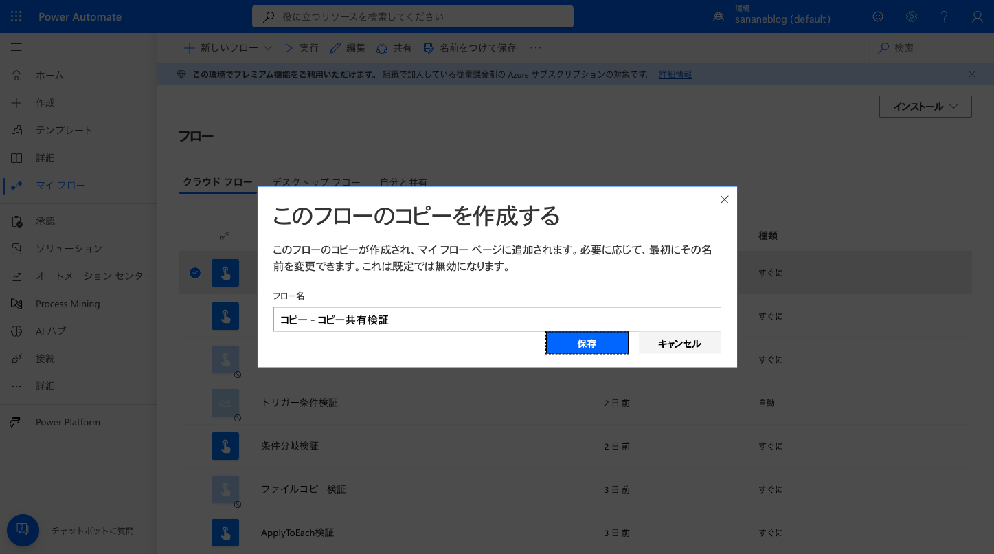The width and height of the screenshot is (994, 554).
Task: Click 実行 in the command bar
Action: (x=302, y=48)
